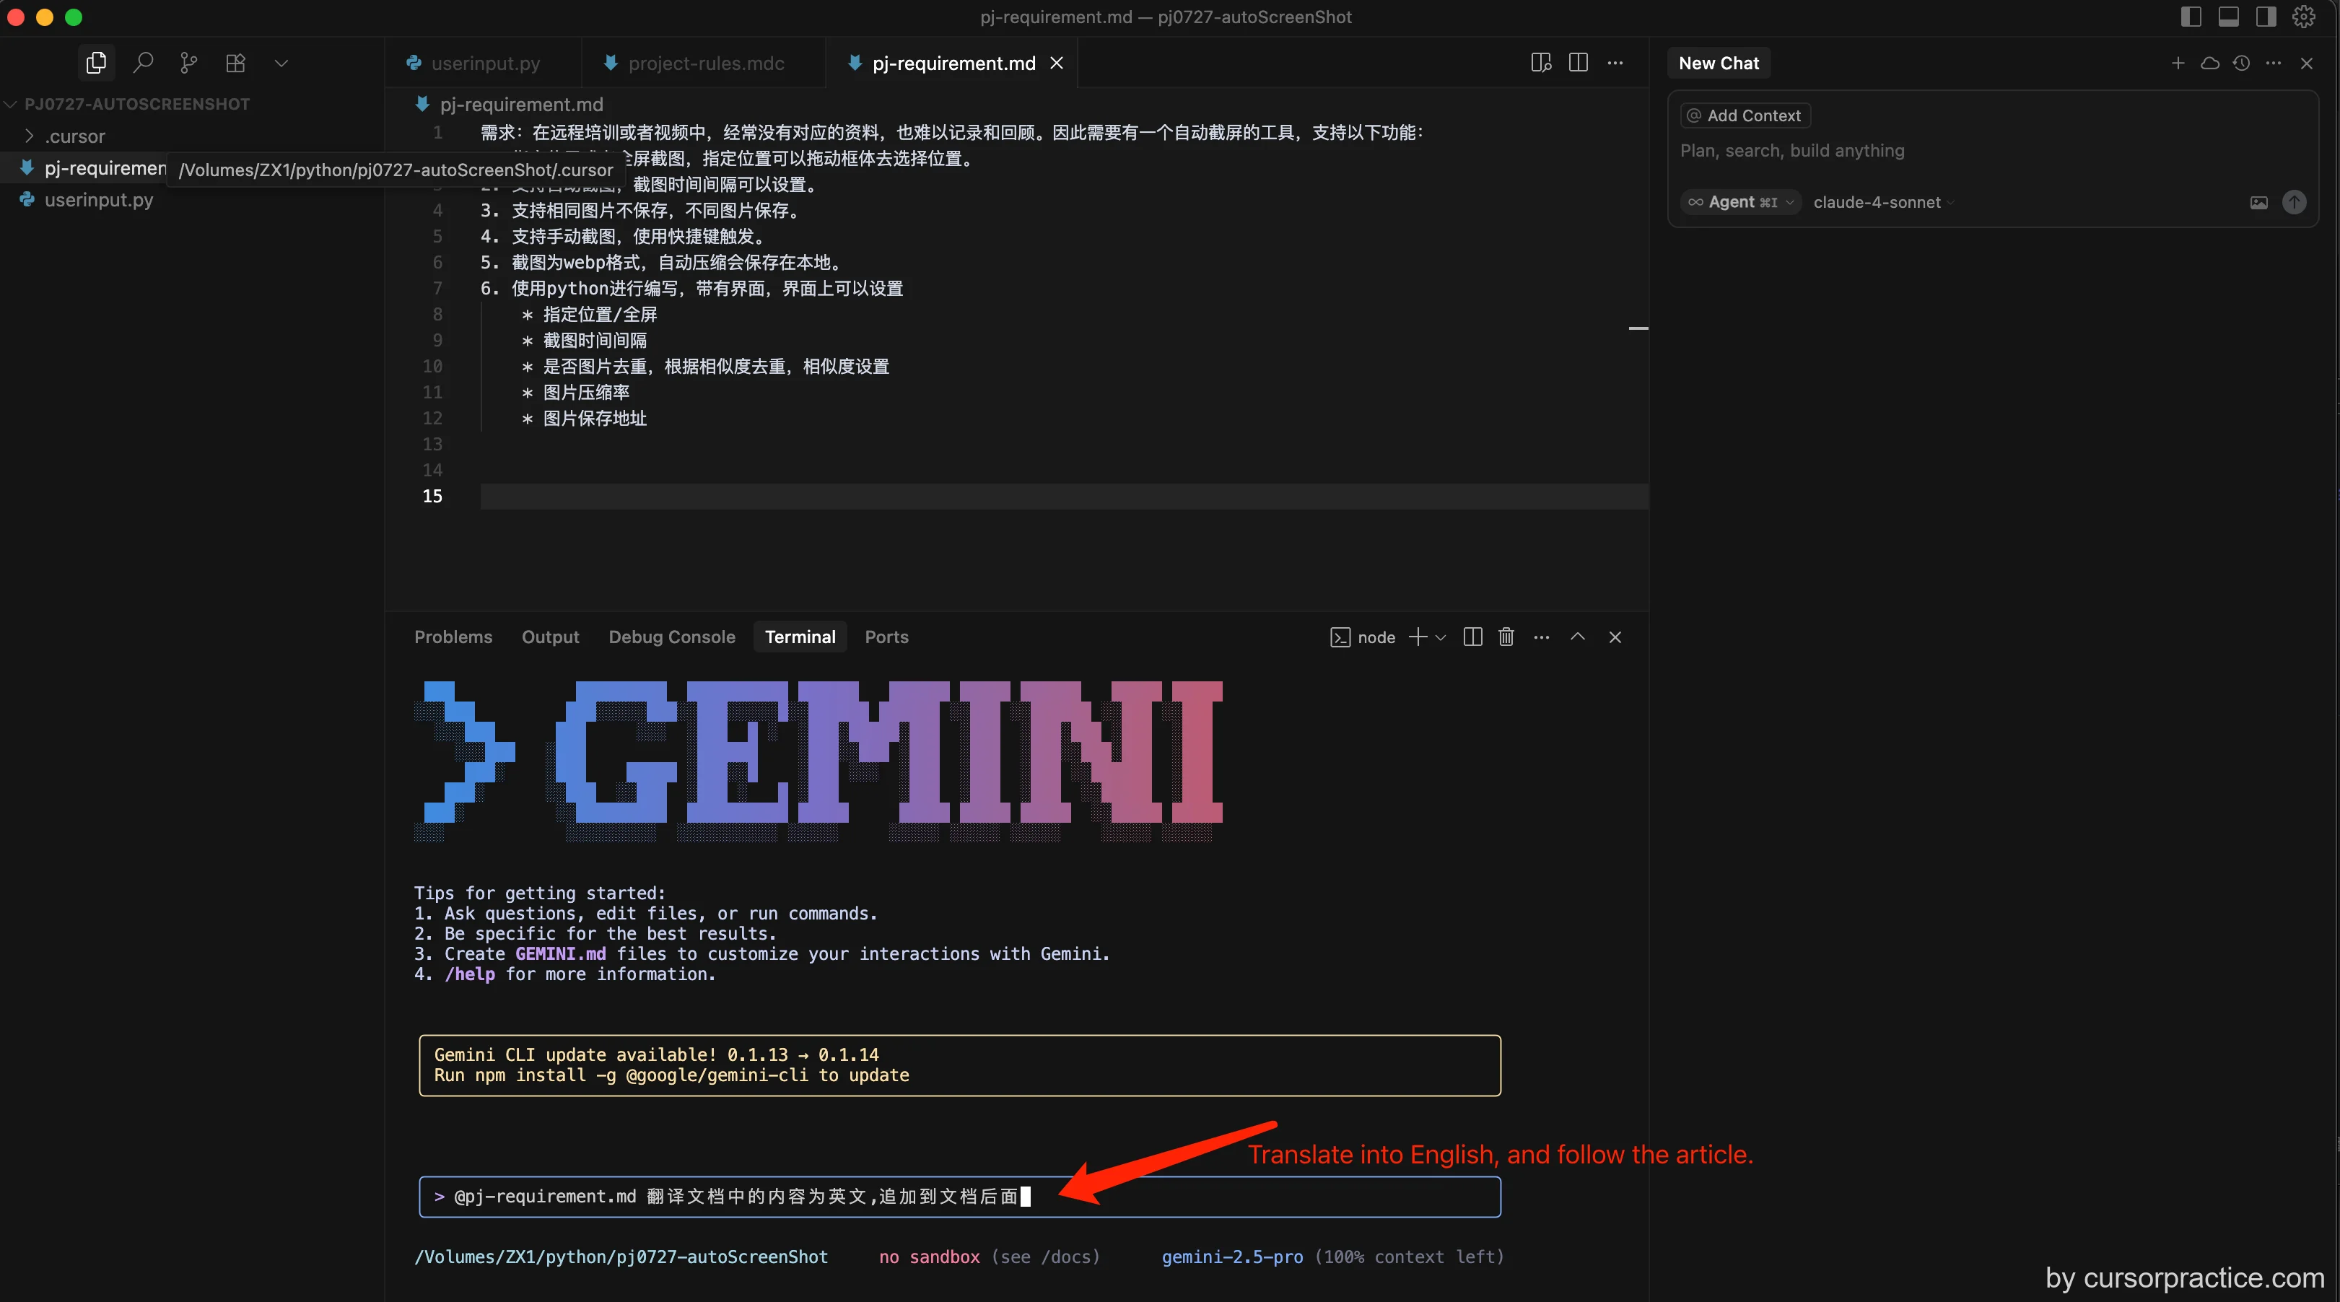Open userinput.py in the file tree
Screen dimensions: 2340x1302
[98, 200]
